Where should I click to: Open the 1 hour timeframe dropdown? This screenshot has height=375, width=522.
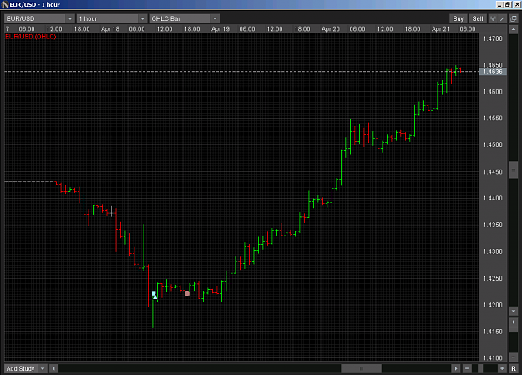coord(112,18)
